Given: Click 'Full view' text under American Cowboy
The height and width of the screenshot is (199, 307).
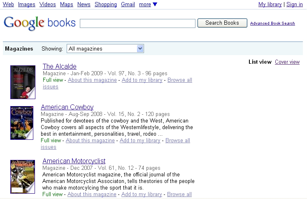Looking at the screenshot, I should 51,141.
